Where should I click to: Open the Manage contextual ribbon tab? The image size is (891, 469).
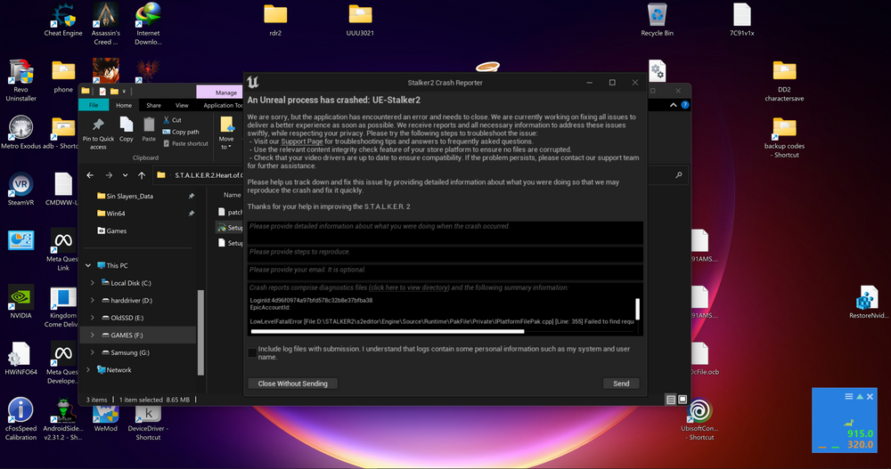225,92
